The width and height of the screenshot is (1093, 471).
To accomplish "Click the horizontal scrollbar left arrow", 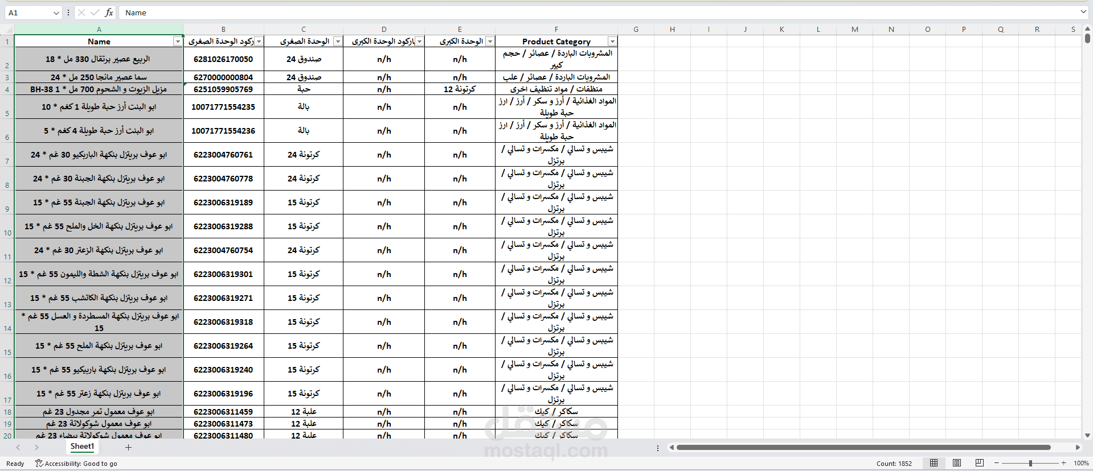I will 672,447.
